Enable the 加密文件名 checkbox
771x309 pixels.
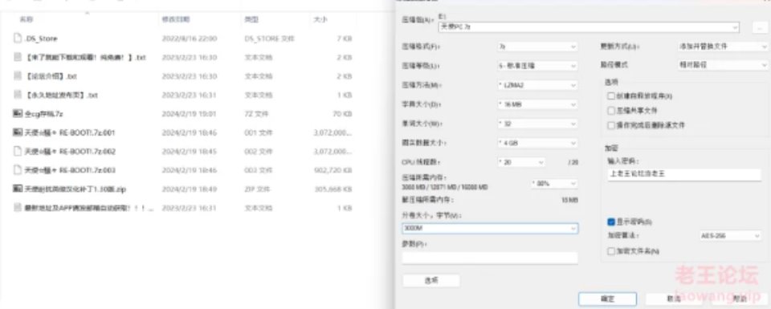611,251
